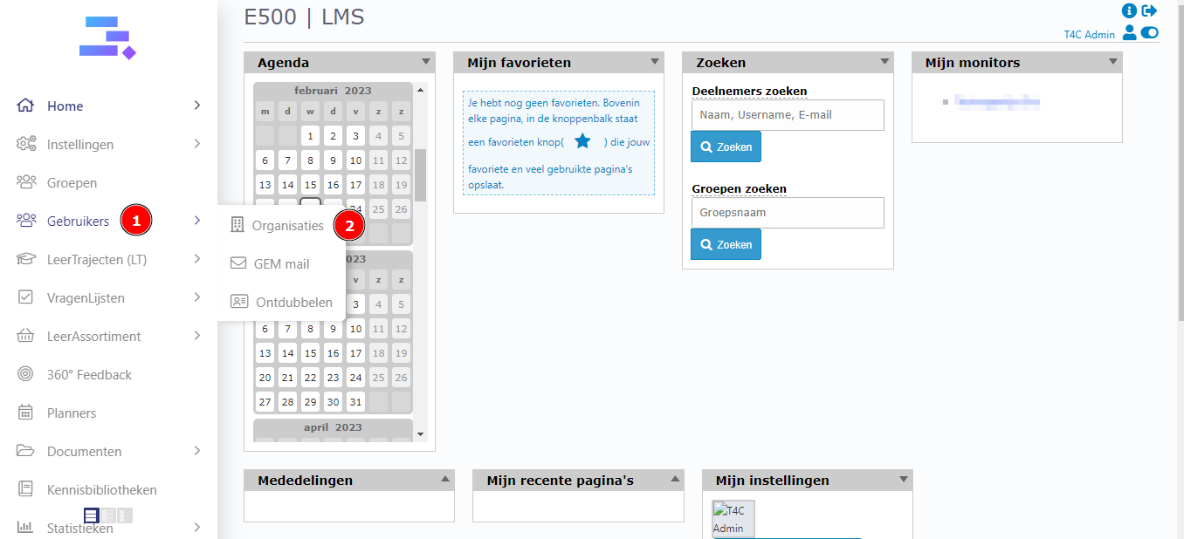Select the three-row layout option
The width and height of the screenshot is (1184, 539).
point(91,515)
